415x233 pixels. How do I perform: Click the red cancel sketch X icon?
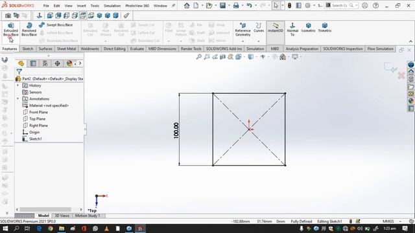tap(401, 76)
